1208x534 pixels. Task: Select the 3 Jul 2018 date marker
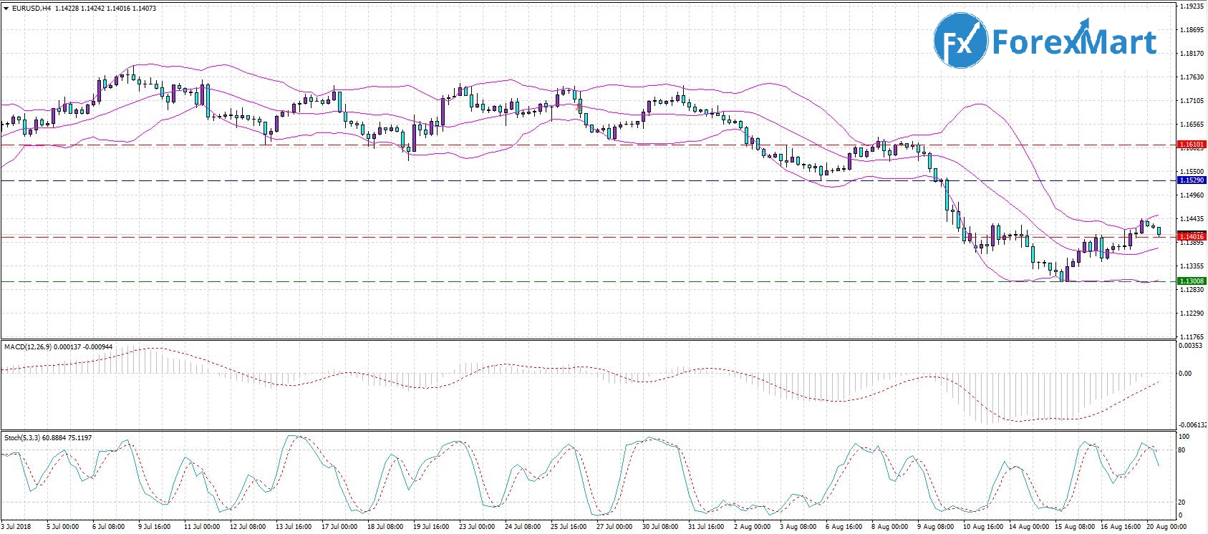tap(16, 527)
